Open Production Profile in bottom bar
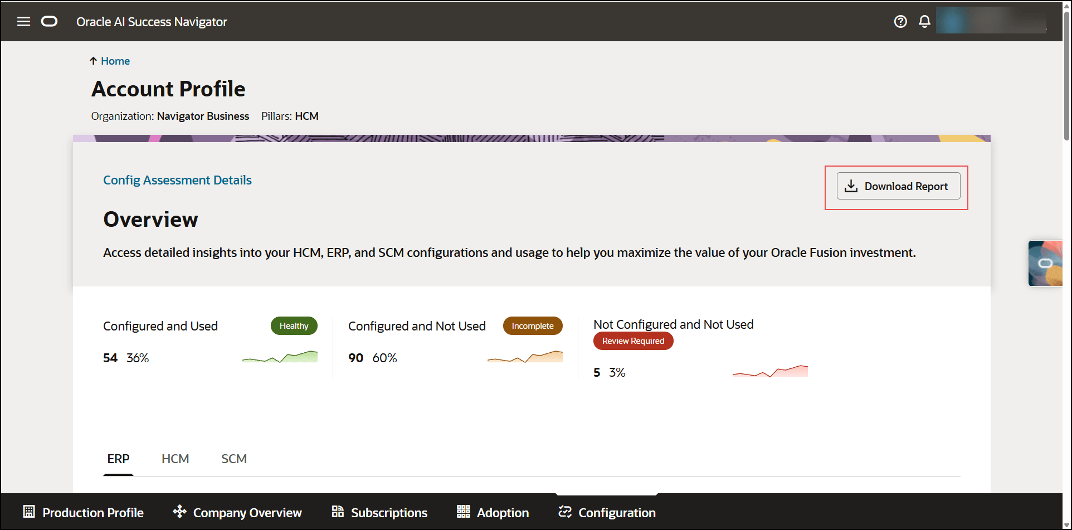The height and width of the screenshot is (530, 1072). click(83, 512)
